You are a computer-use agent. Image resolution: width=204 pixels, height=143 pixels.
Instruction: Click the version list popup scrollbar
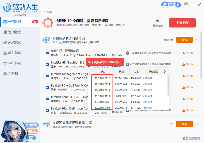(168, 86)
